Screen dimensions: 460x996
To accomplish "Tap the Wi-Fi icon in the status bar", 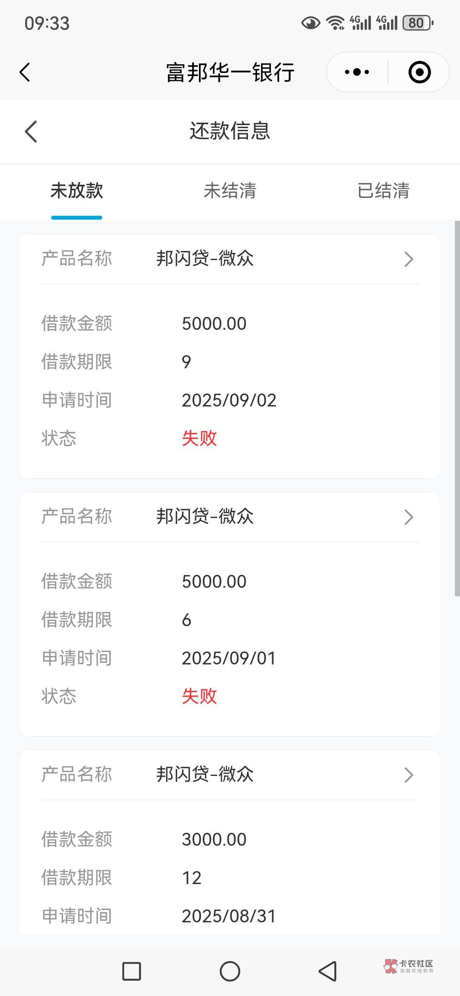I will pyautogui.click(x=335, y=23).
